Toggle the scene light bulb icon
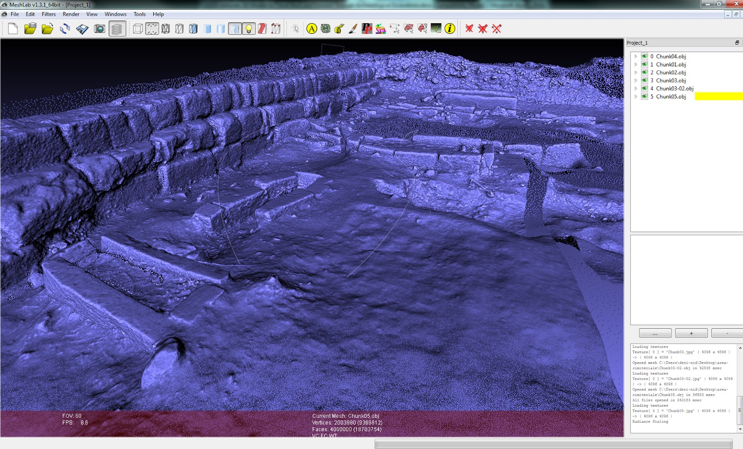Screen dimensions: 743x449 (249, 29)
